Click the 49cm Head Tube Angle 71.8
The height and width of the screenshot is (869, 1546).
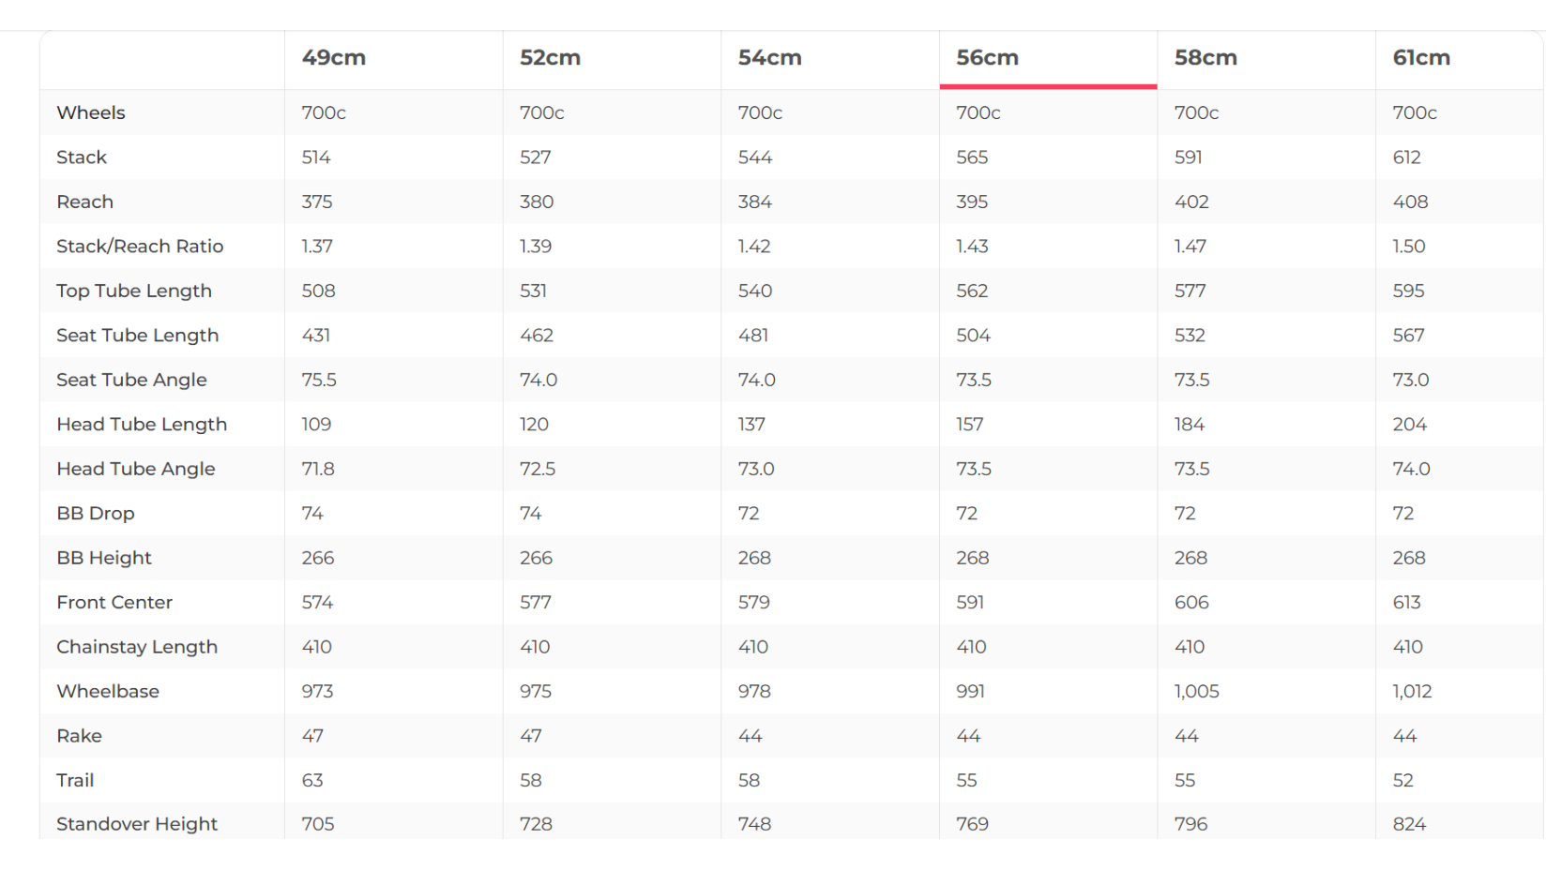point(318,470)
